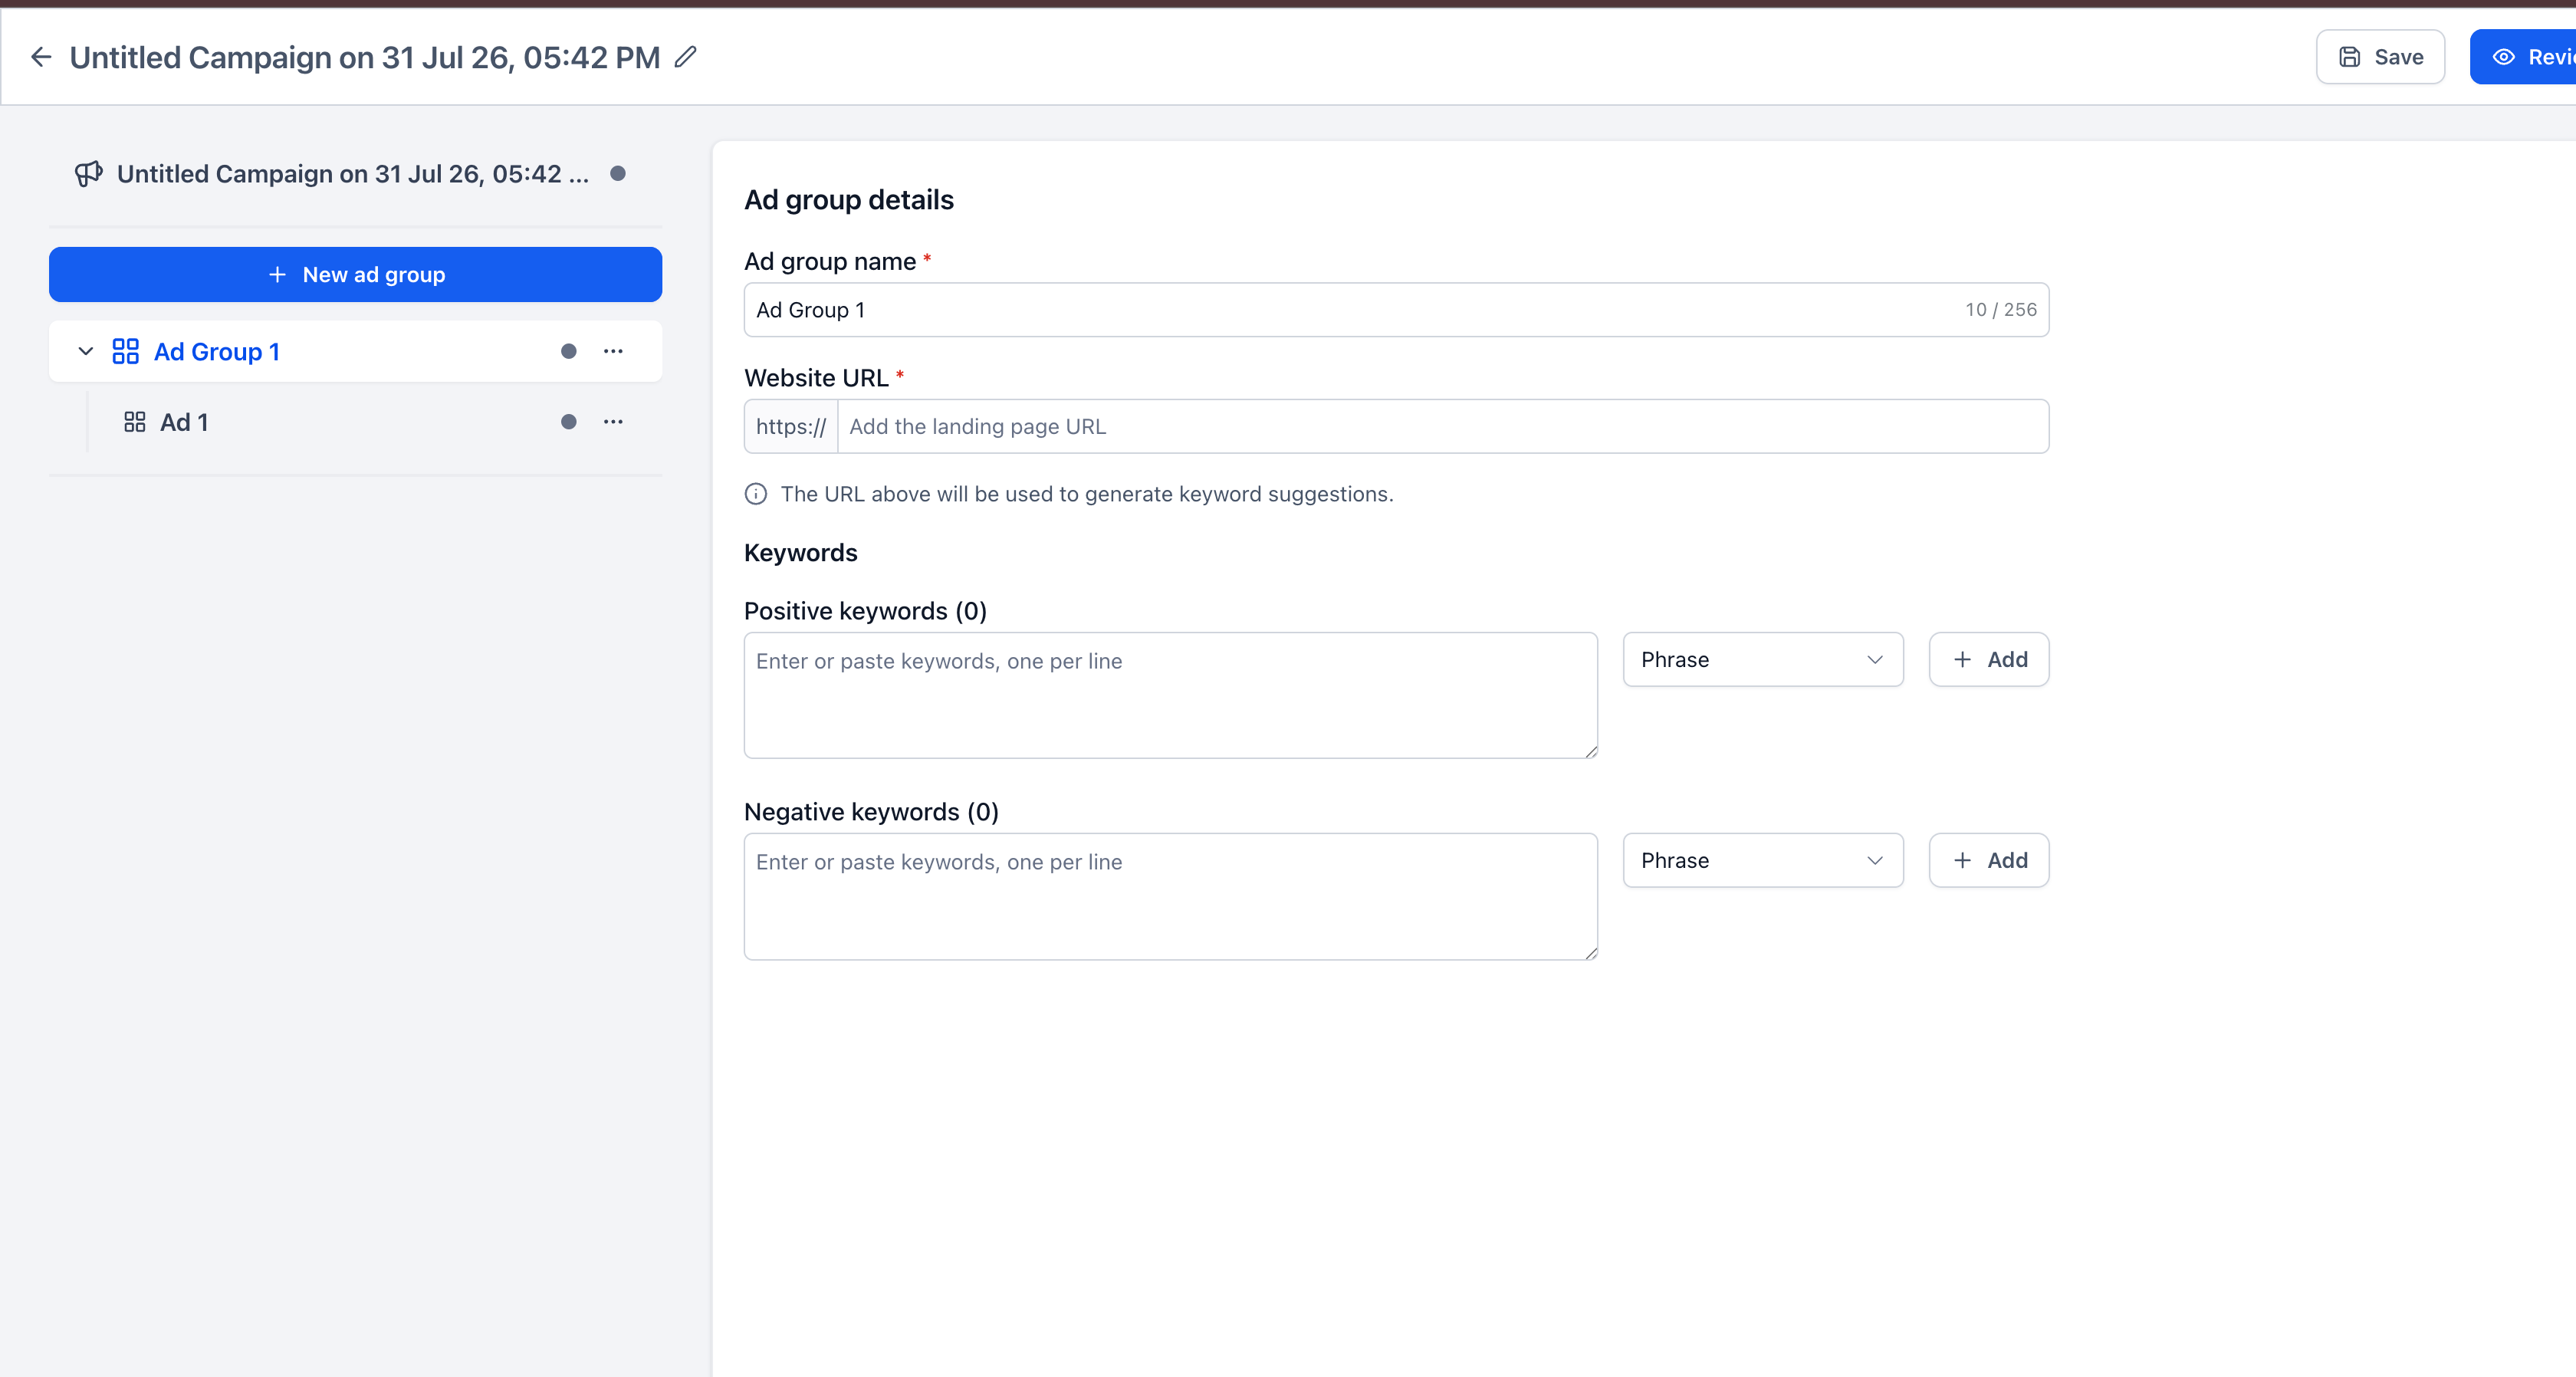
Task: Focus the positive keywords textarea
Action: pos(1170,695)
